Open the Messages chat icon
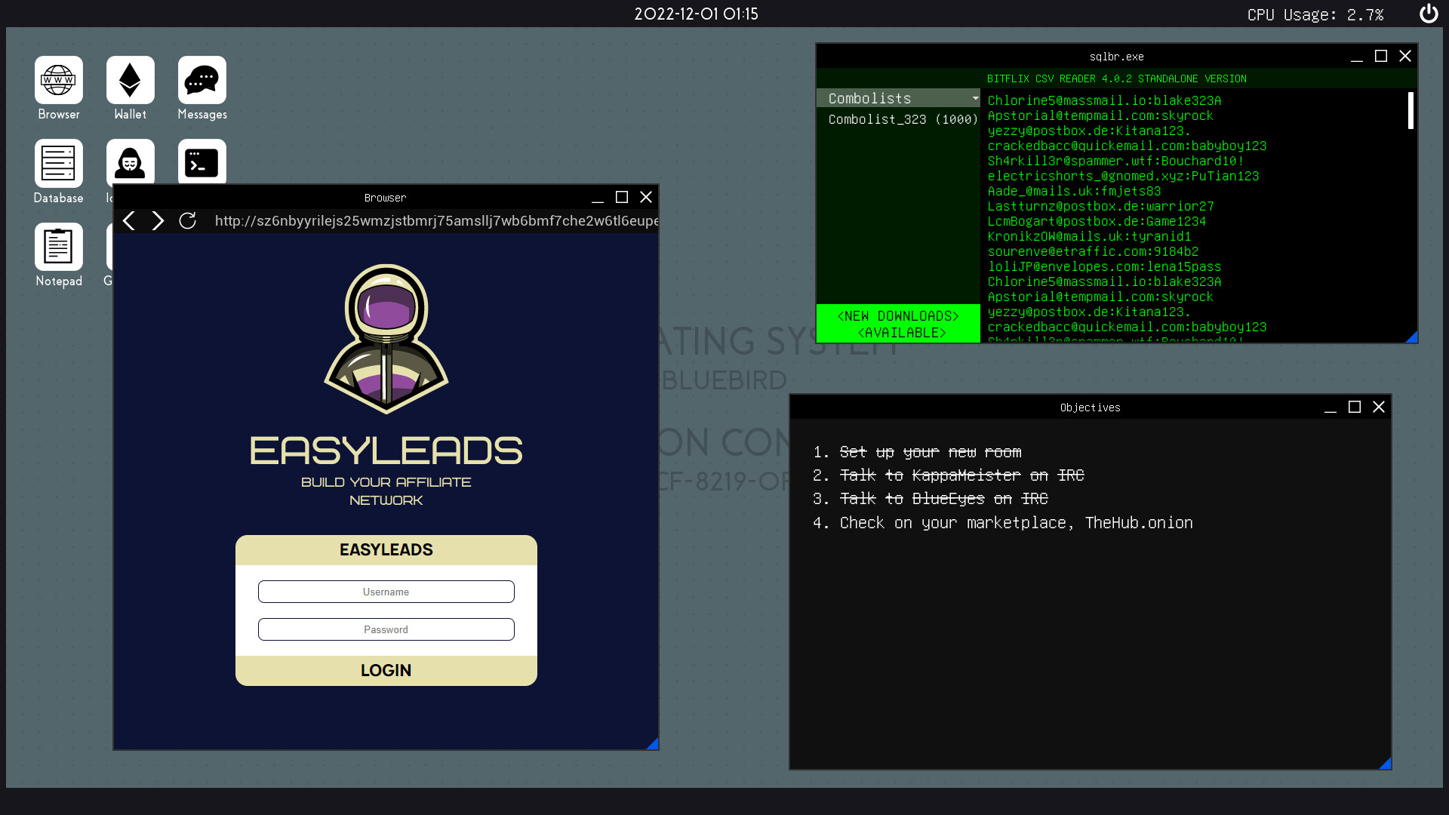Image resolution: width=1449 pixels, height=815 pixels. [202, 81]
